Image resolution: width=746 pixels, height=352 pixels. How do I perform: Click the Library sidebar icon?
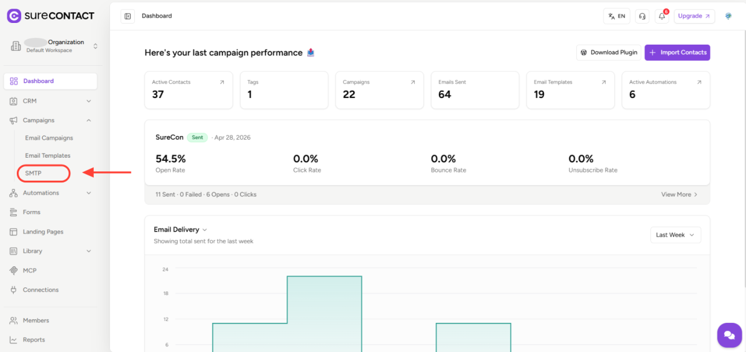click(x=14, y=251)
